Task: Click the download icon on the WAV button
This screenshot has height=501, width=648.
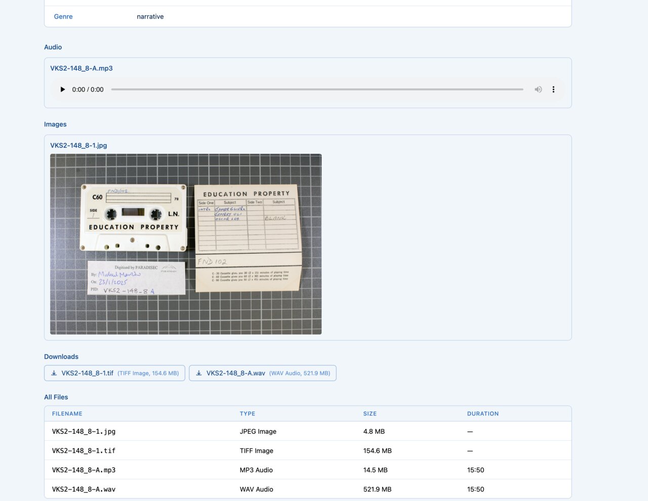Action: coord(198,373)
